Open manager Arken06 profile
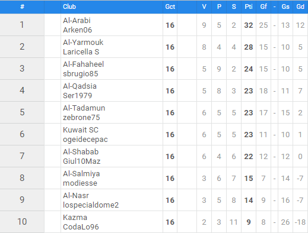 tap(77, 30)
